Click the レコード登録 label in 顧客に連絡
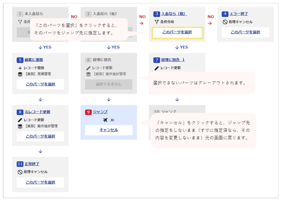Viewport: 281px width, 202px height. coord(34,68)
